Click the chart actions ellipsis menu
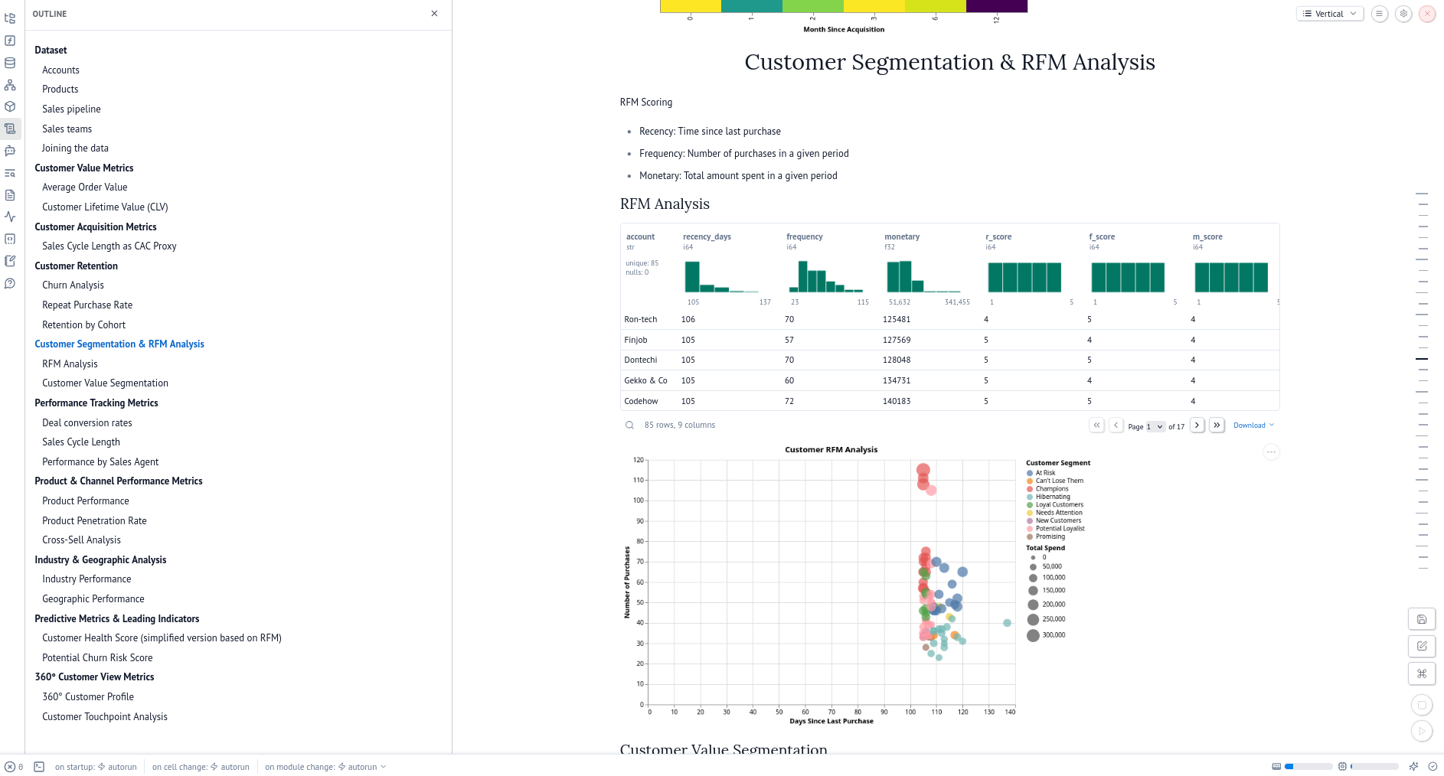Image resolution: width=1444 pixels, height=776 pixels. [1270, 452]
